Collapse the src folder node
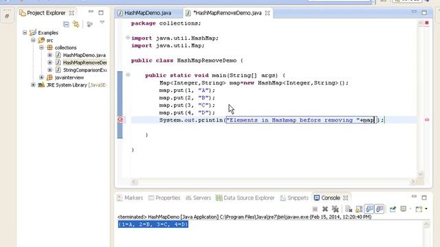The image size is (440, 247). [x=33, y=40]
